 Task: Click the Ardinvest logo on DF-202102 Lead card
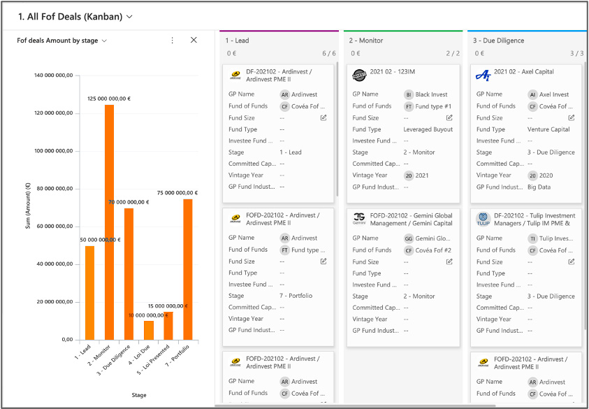[235, 76]
